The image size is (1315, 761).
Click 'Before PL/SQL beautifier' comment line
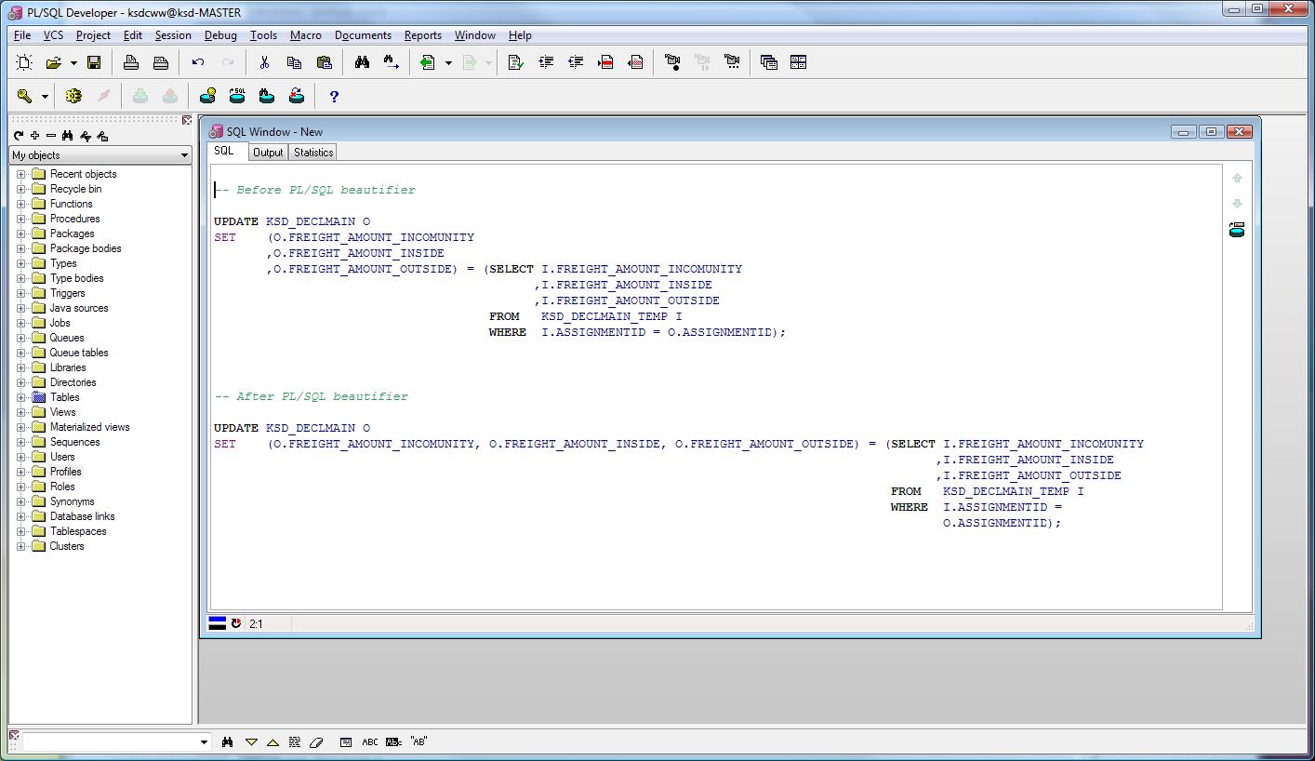coord(315,190)
